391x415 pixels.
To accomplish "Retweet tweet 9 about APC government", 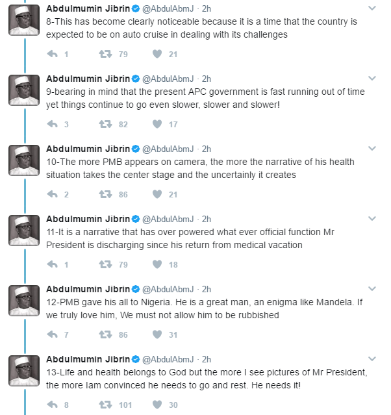I will pos(105,125).
